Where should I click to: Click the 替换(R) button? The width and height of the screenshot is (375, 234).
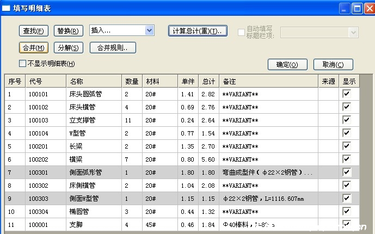click(69, 31)
